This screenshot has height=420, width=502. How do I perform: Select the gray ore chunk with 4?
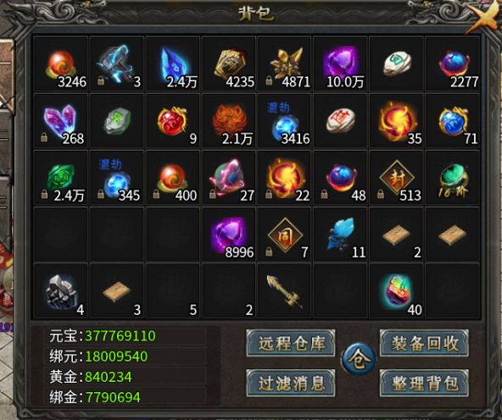pyautogui.click(x=61, y=291)
